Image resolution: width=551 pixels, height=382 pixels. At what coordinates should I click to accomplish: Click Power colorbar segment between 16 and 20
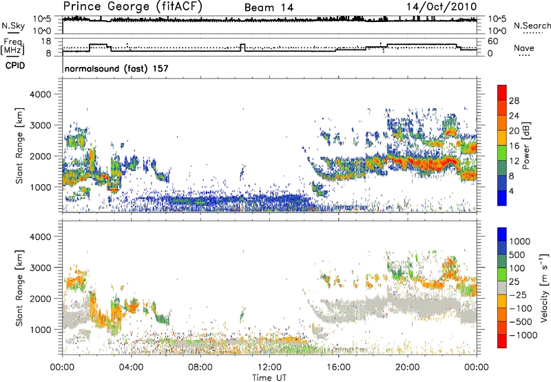click(502, 138)
